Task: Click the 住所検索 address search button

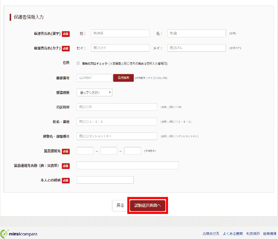Action: point(123,78)
